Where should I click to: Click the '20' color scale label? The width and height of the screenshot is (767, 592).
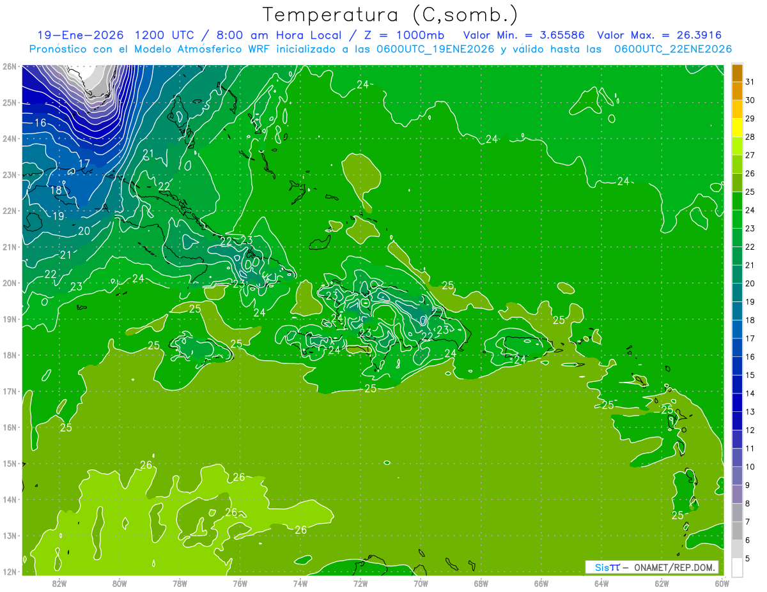pyautogui.click(x=750, y=284)
